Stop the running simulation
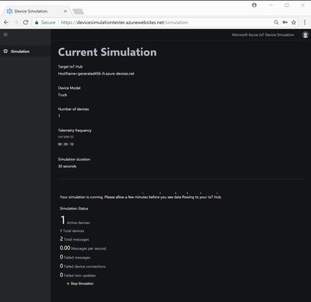 point(80,283)
